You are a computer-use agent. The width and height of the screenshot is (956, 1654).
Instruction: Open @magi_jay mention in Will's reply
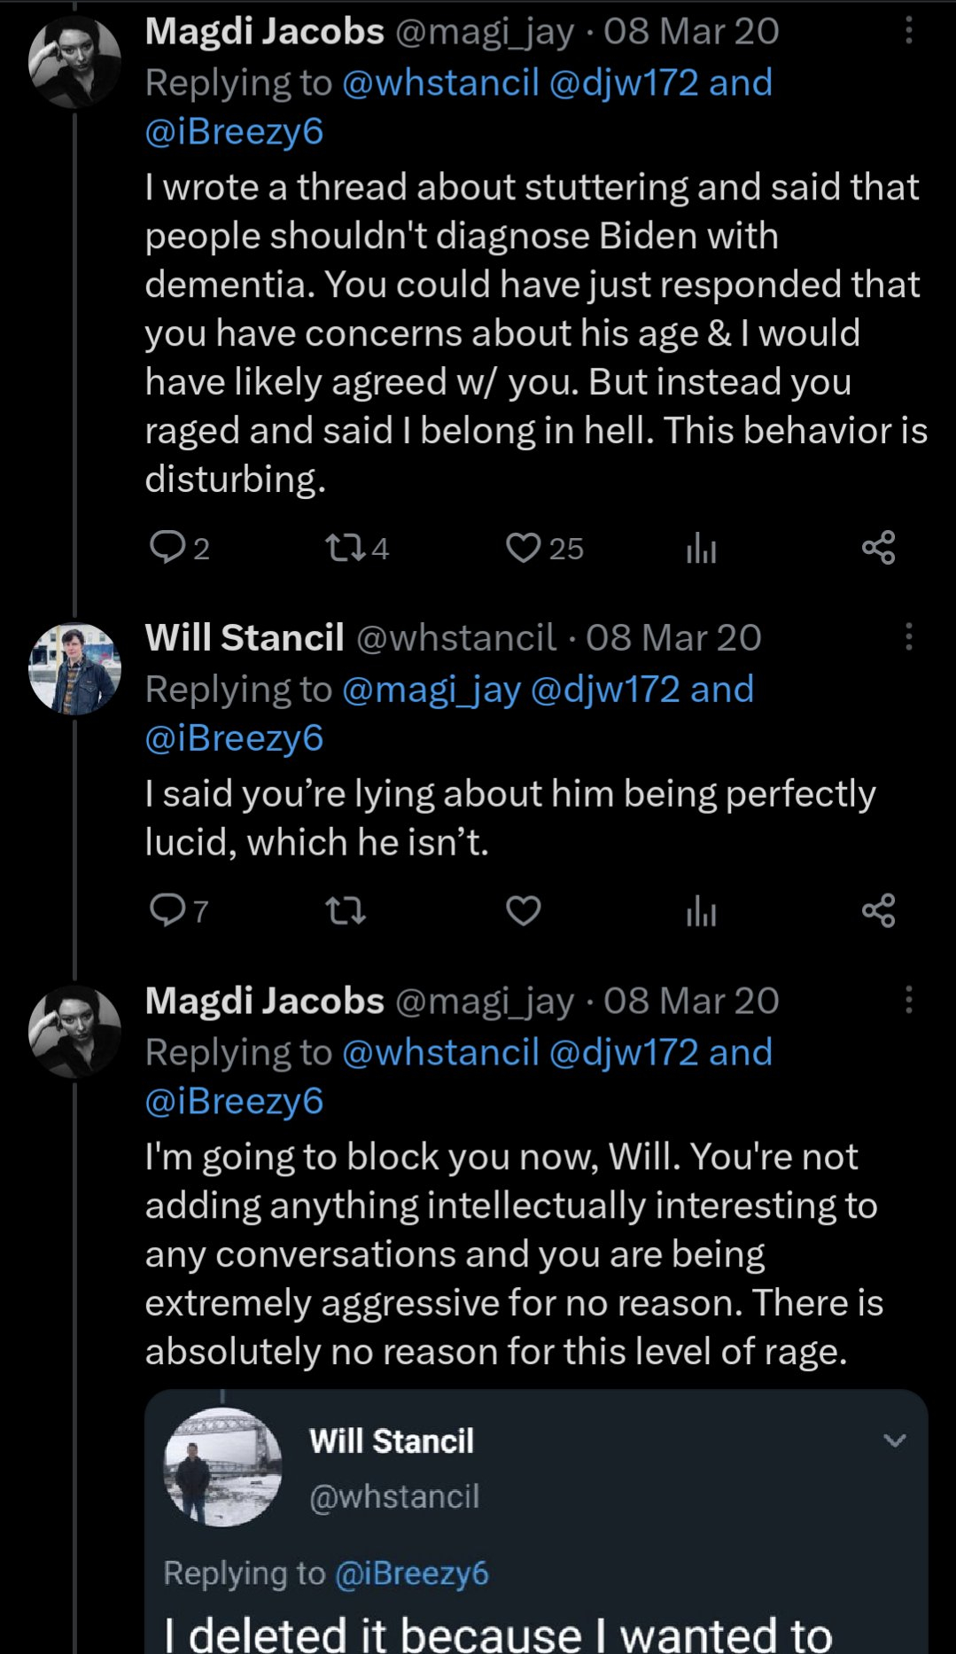431,689
